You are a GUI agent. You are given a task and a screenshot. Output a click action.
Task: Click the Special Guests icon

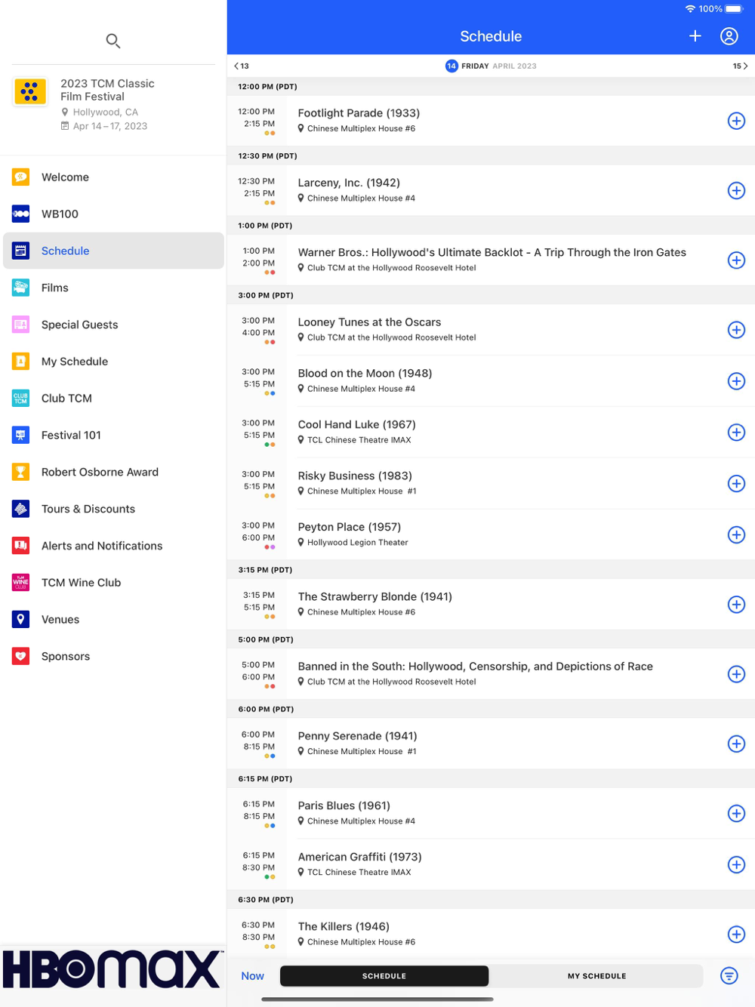point(21,325)
